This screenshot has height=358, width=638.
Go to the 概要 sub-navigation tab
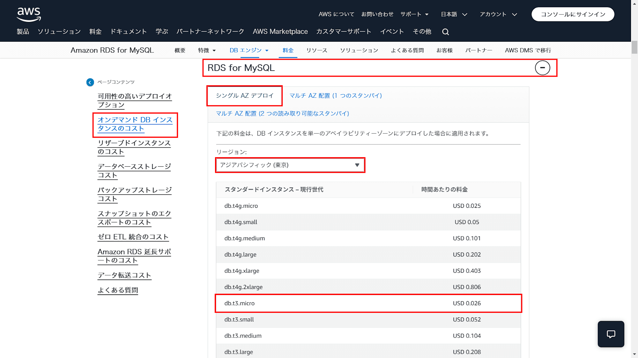pyautogui.click(x=180, y=50)
